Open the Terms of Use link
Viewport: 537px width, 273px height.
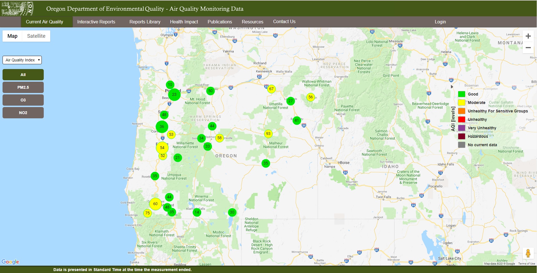click(x=526, y=264)
